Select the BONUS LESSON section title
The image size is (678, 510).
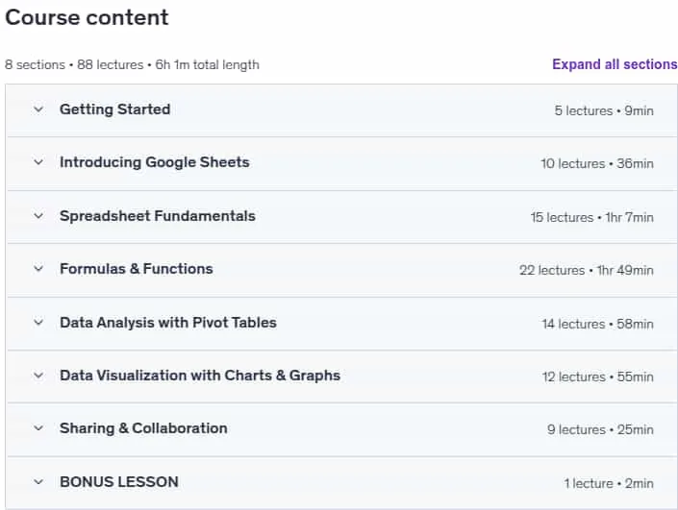[119, 482]
